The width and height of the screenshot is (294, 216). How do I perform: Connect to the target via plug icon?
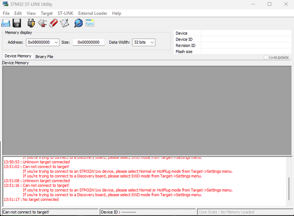[31, 23]
